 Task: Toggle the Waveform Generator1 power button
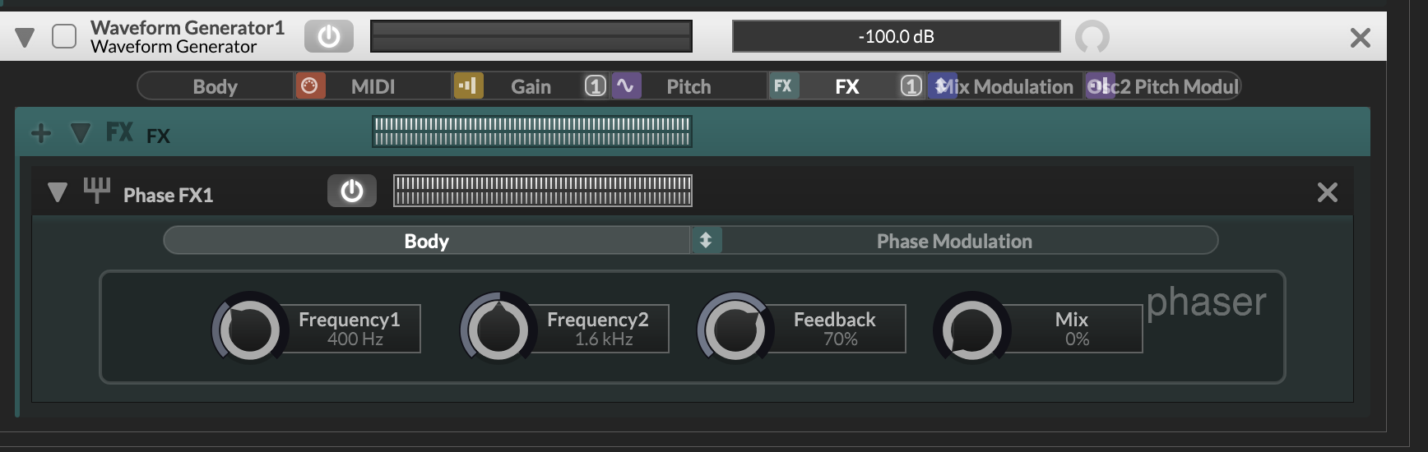point(328,37)
